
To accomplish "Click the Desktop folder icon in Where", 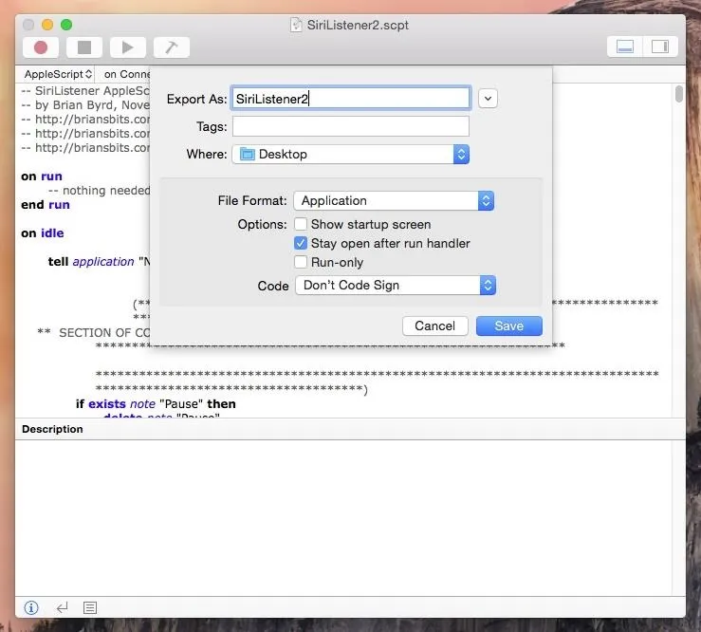I will pyautogui.click(x=248, y=155).
